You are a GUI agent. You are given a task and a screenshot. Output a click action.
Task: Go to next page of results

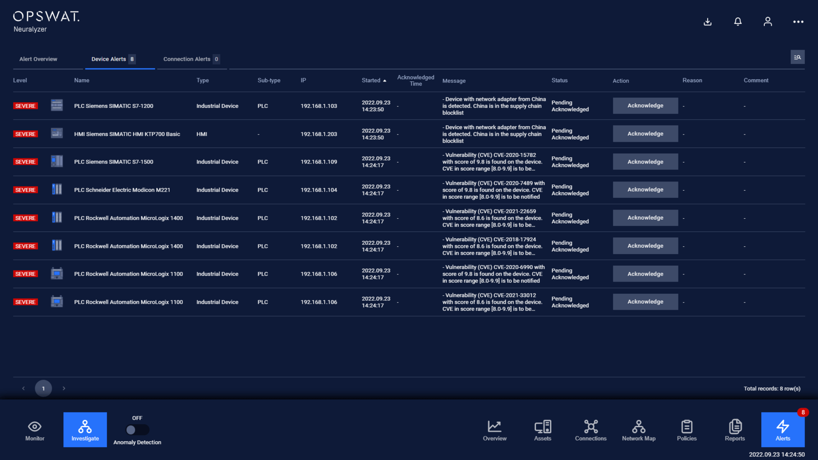point(64,388)
